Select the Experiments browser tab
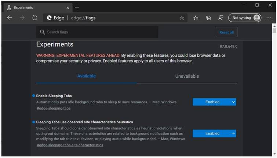Viewport: 277px width, 158px height. pyautogui.click(x=38, y=8)
